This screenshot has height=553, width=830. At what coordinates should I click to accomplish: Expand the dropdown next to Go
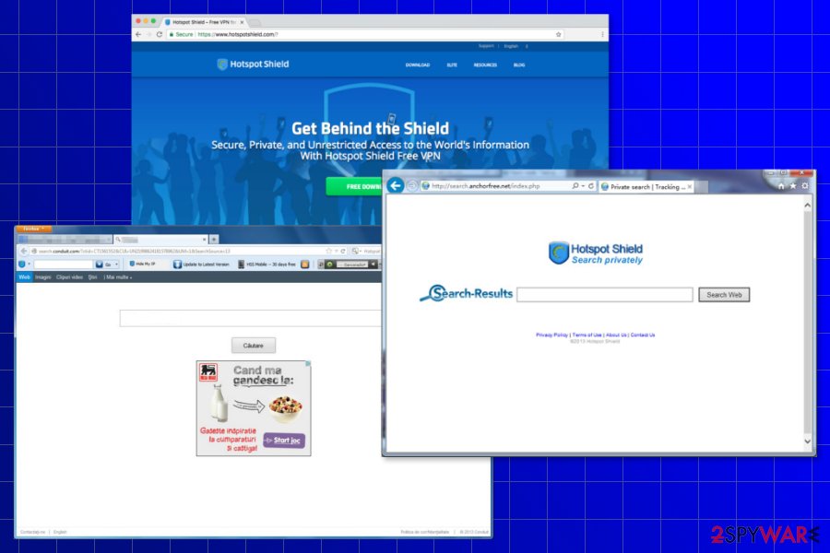(116, 265)
